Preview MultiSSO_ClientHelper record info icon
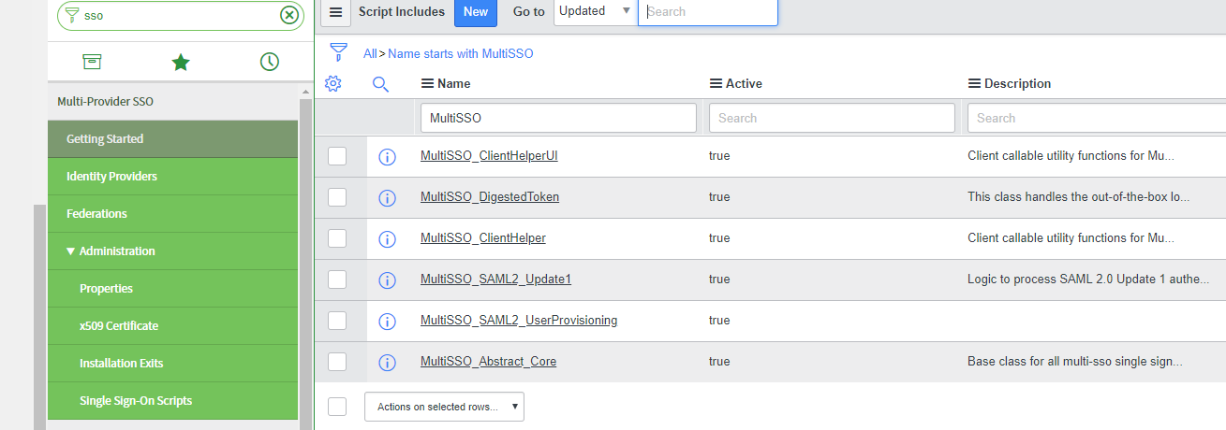This screenshot has height=430, width=1226. pos(387,239)
